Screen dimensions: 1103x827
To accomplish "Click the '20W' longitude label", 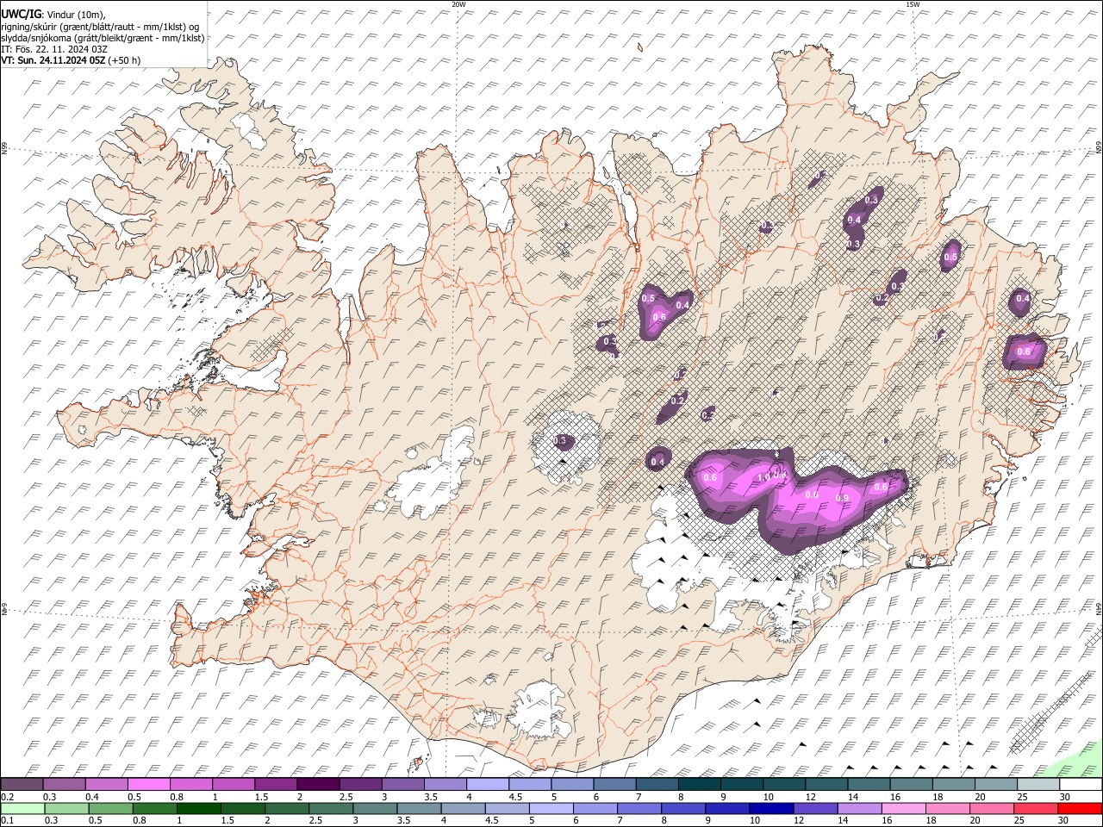I will 458,3.
